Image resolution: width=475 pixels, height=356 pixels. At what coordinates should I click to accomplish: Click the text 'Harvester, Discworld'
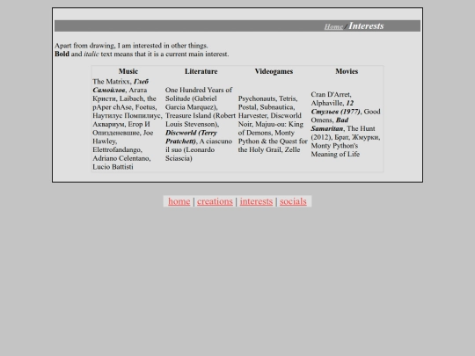pyautogui.click(x=270, y=116)
